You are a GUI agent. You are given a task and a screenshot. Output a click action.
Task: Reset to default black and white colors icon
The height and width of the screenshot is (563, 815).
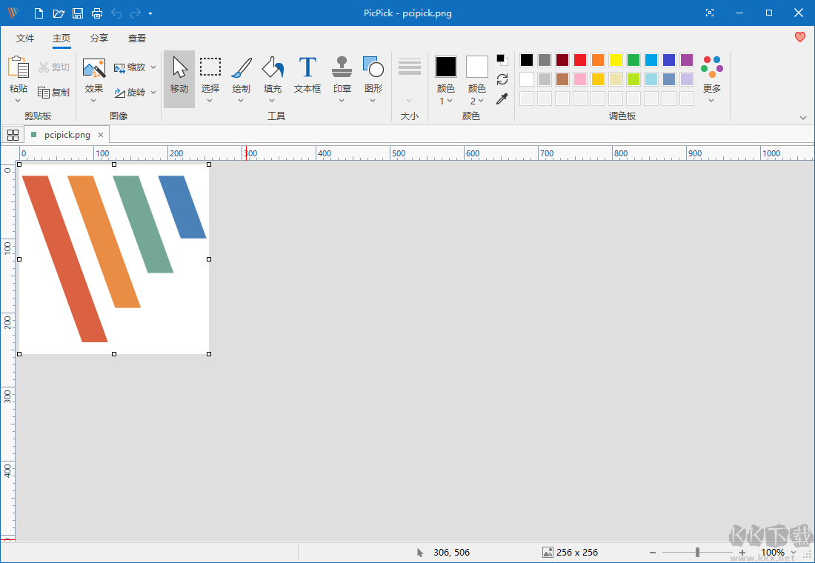(x=502, y=60)
